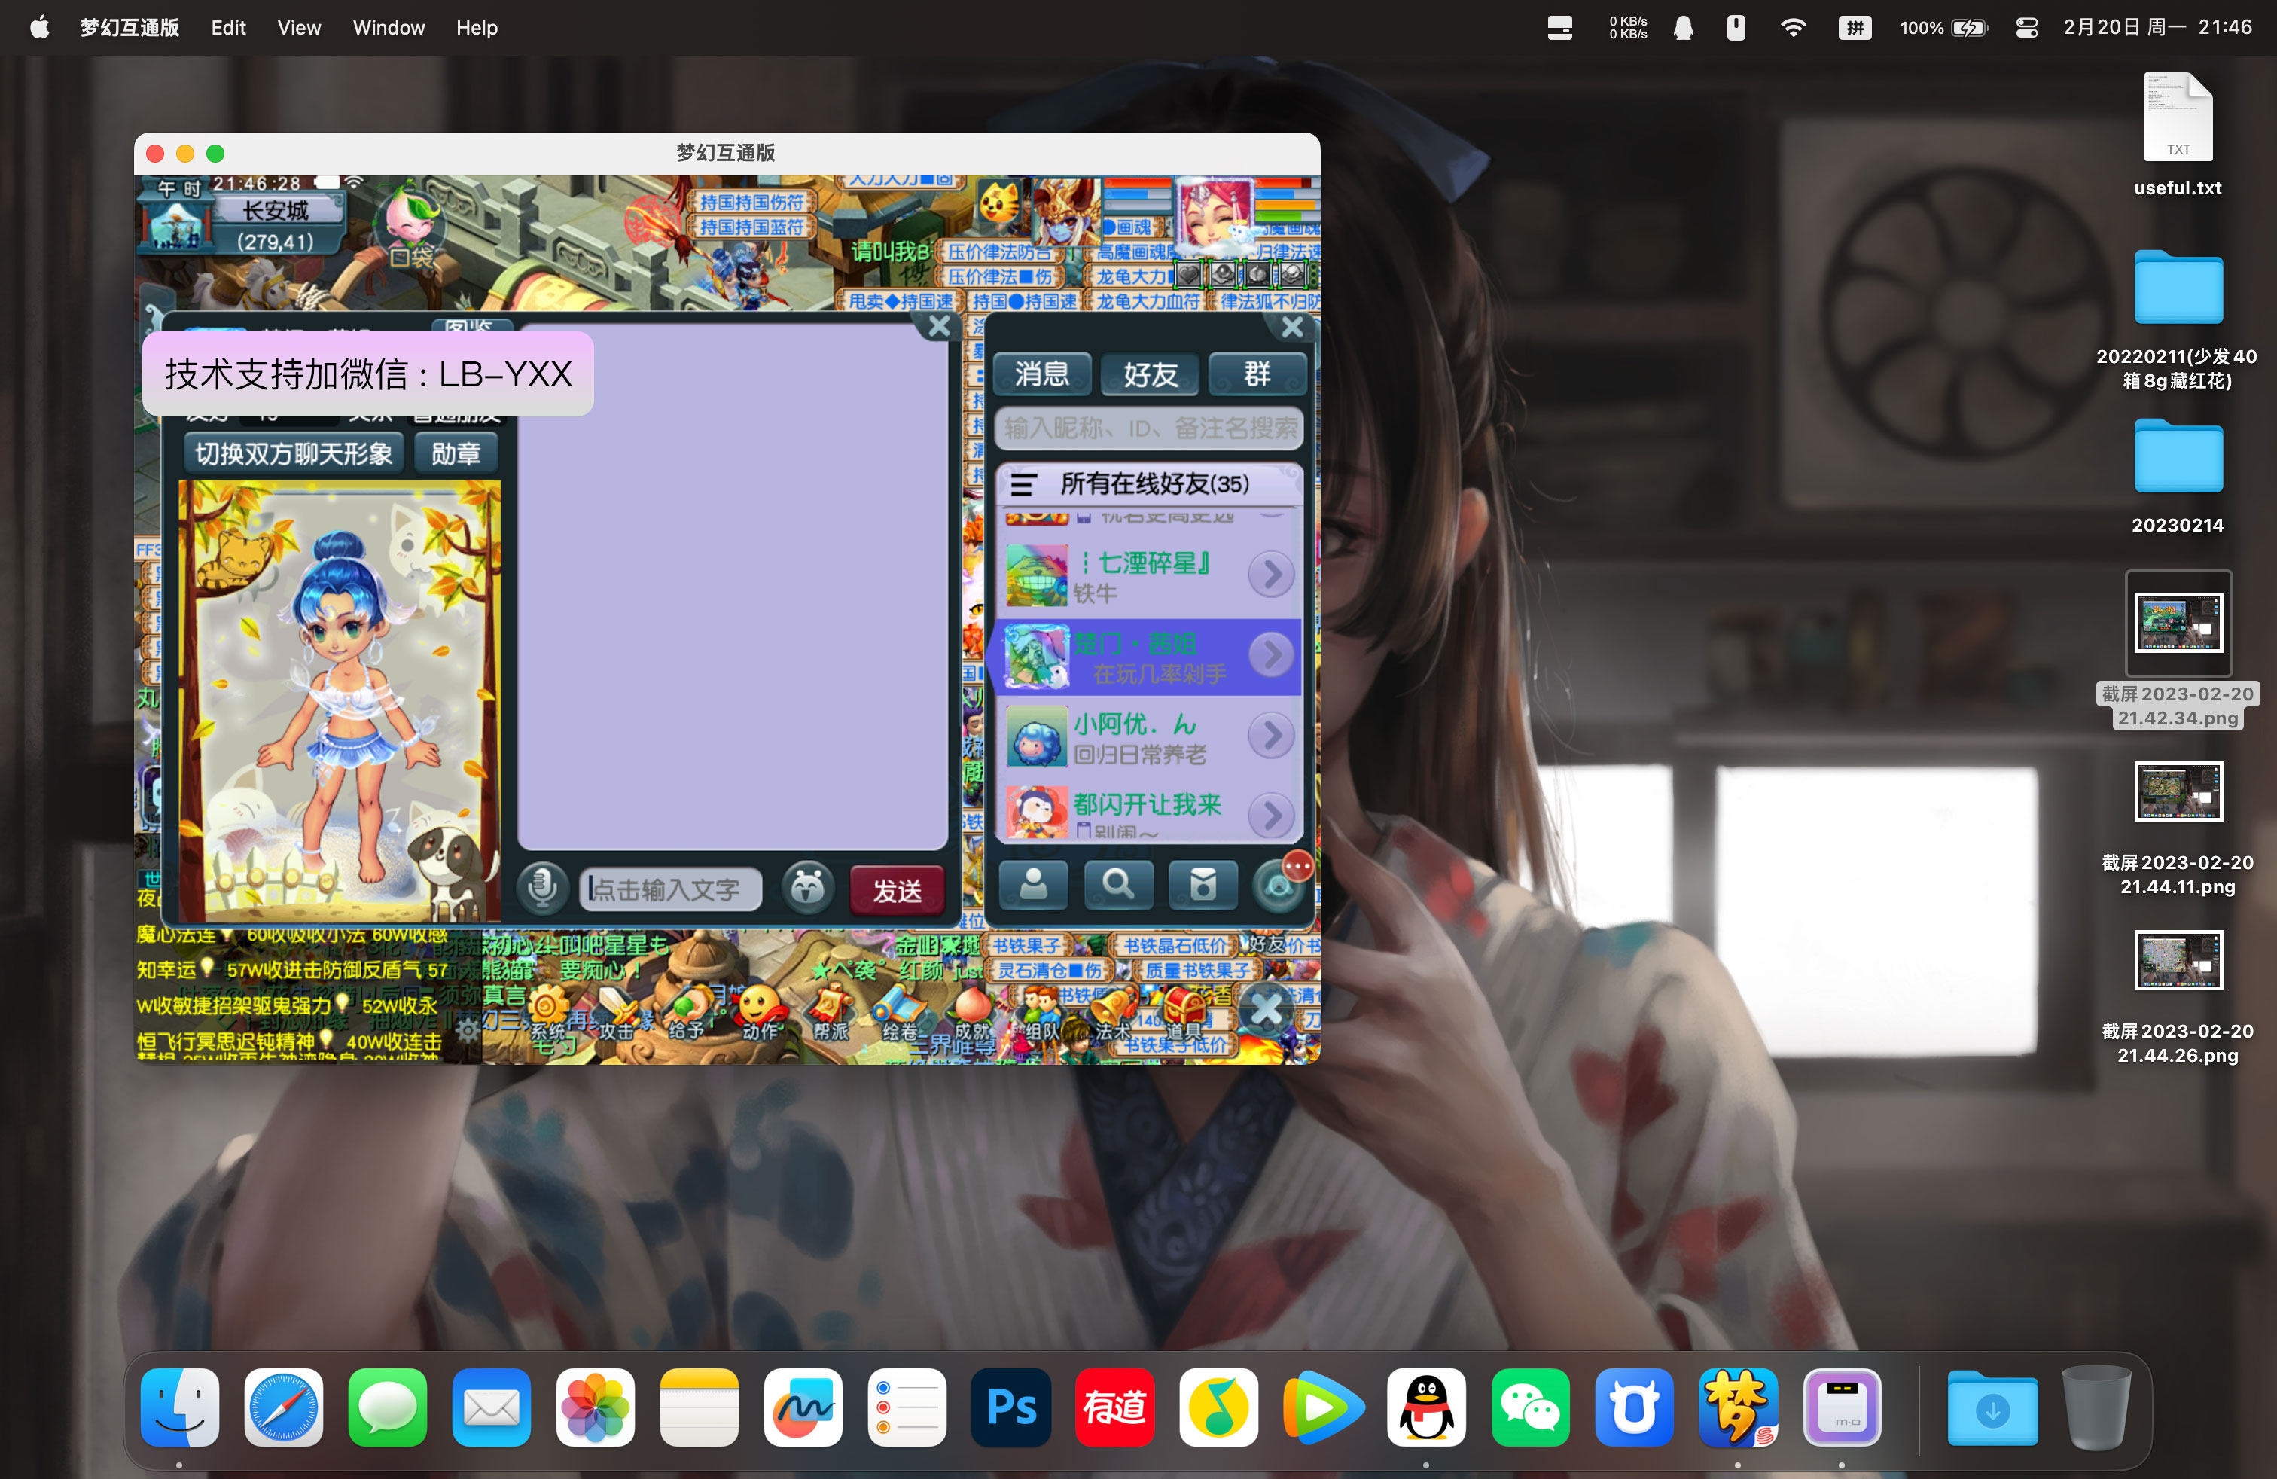Viewport: 2277px width, 1479px height.
Task: Open the mail icon in friends panel
Action: pyautogui.click(x=1203, y=885)
